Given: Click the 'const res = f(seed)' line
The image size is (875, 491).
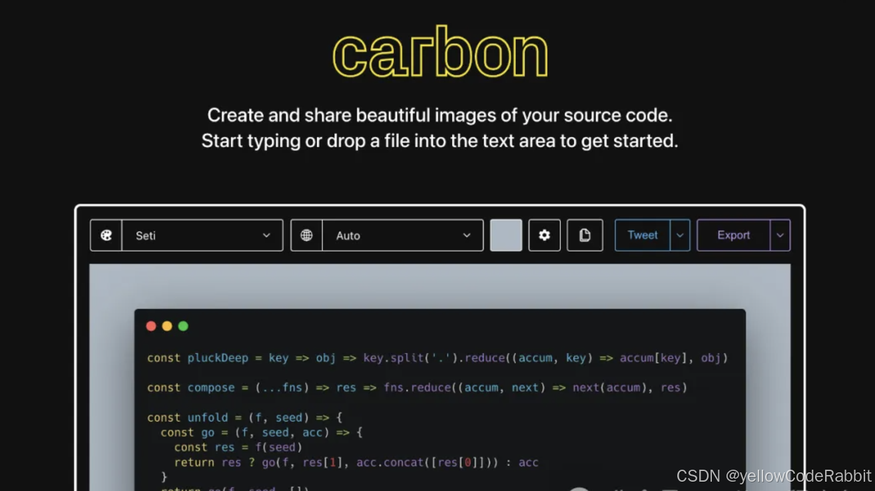Looking at the screenshot, I should (x=238, y=448).
